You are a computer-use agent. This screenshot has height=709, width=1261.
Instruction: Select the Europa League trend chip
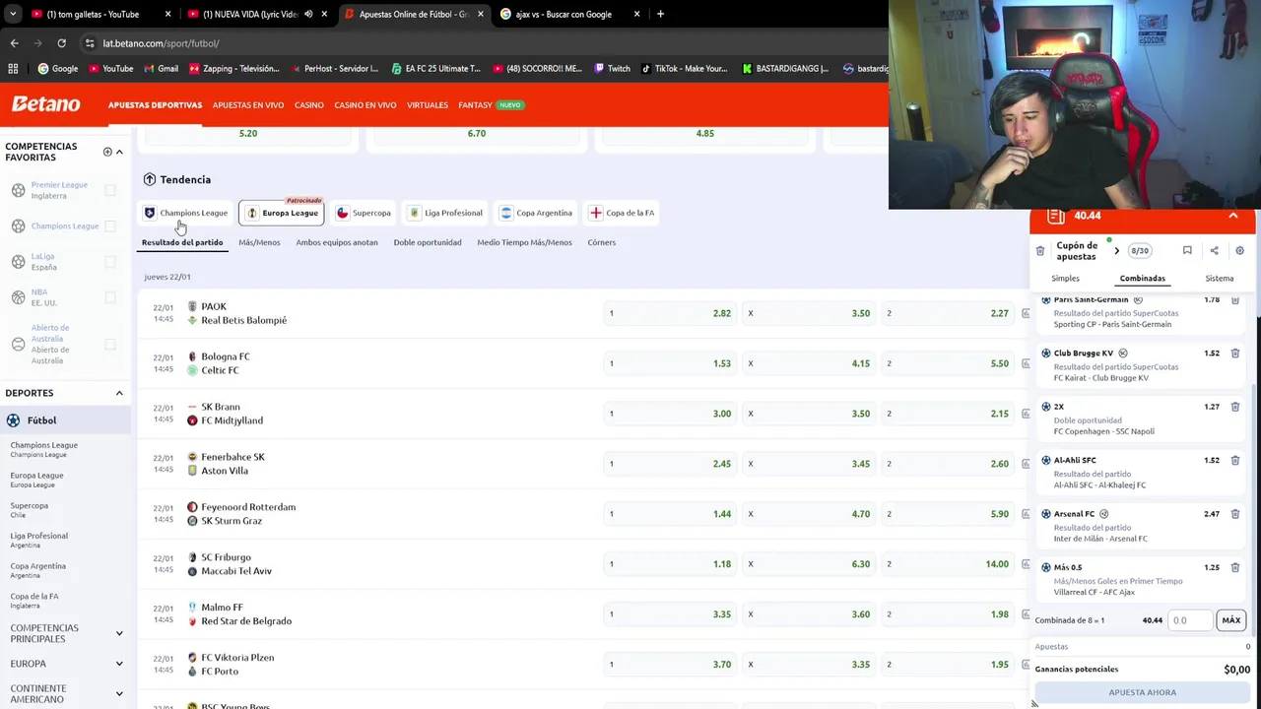(x=282, y=213)
